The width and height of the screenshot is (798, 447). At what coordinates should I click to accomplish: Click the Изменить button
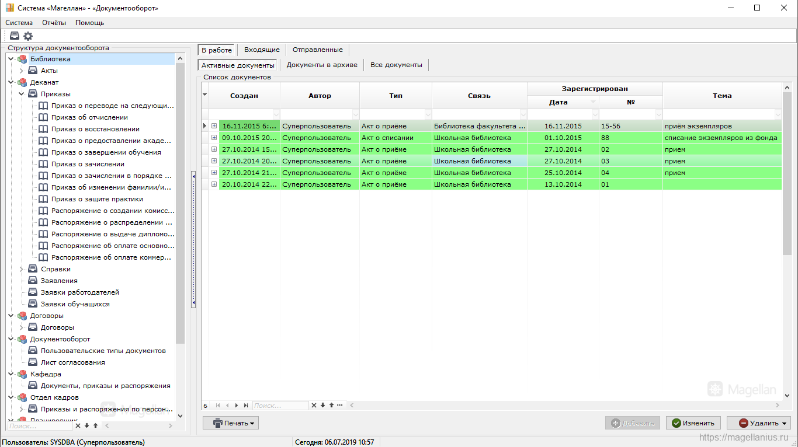pos(693,423)
